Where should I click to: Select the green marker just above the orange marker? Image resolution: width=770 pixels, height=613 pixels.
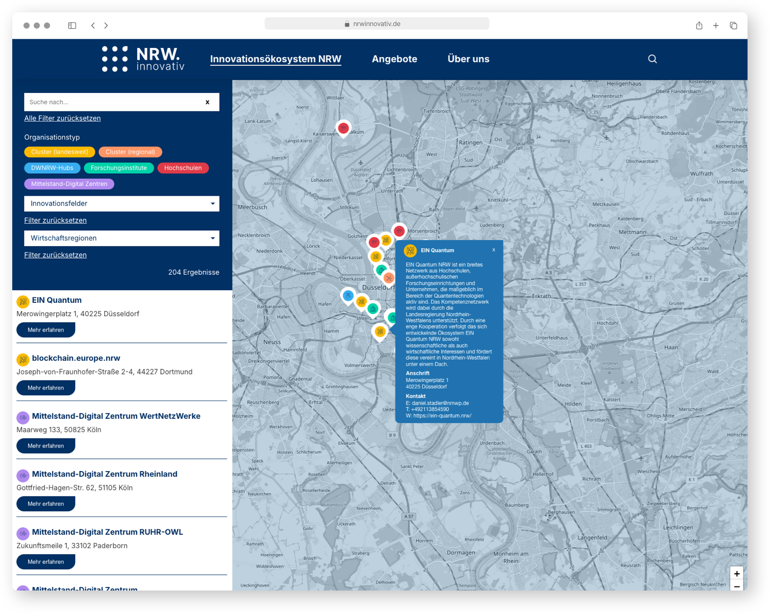coord(381,270)
